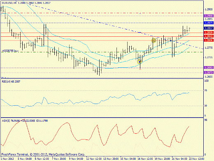Click the FreshForex Terminal copyright text
Image resolution: width=214 pixels, height=161 pixels.
click(x=43, y=154)
